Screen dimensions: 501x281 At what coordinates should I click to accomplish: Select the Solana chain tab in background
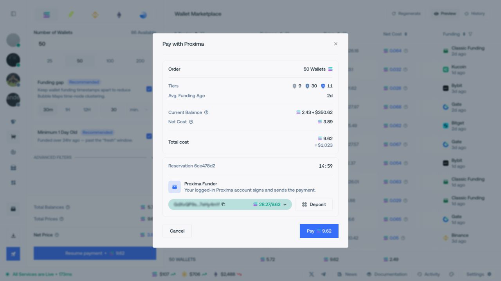pos(47,15)
